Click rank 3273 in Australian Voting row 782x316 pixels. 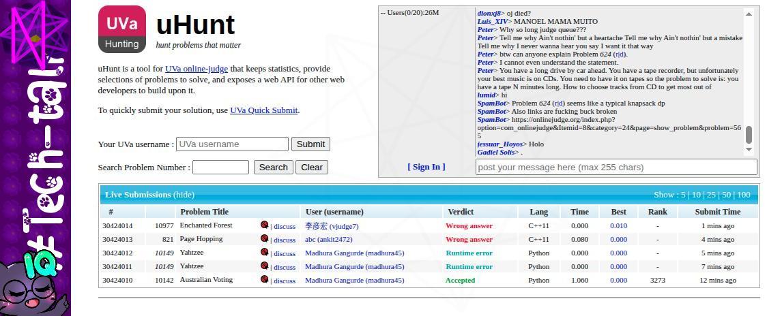[x=658, y=280]
